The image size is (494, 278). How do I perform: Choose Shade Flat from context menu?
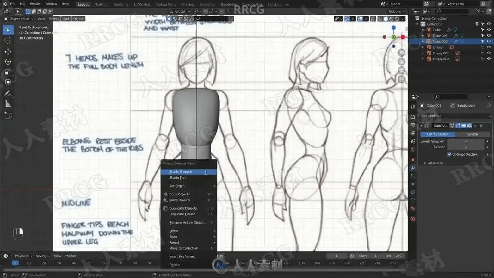(189, 178)
